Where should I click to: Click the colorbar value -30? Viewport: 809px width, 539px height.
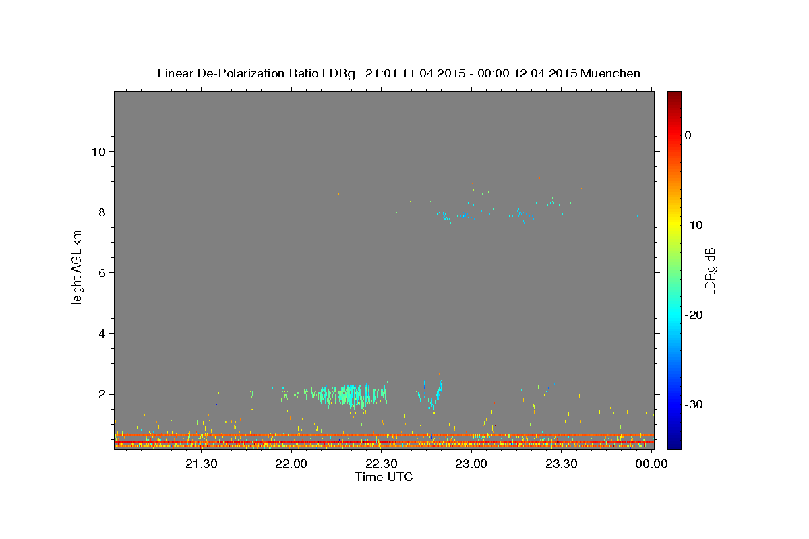(694, 404)
